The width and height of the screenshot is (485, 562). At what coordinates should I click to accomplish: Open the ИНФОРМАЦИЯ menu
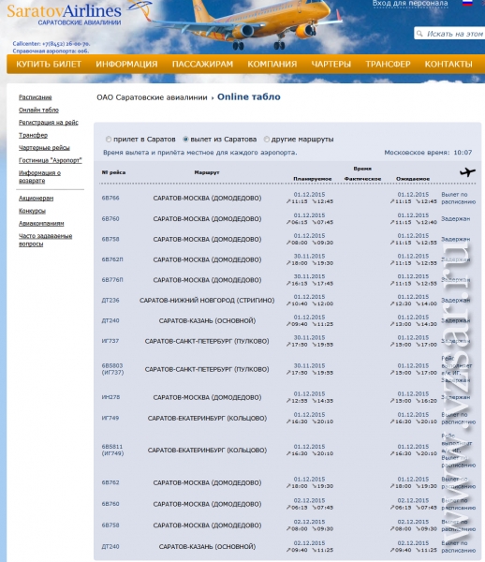(x=126, y=64)
